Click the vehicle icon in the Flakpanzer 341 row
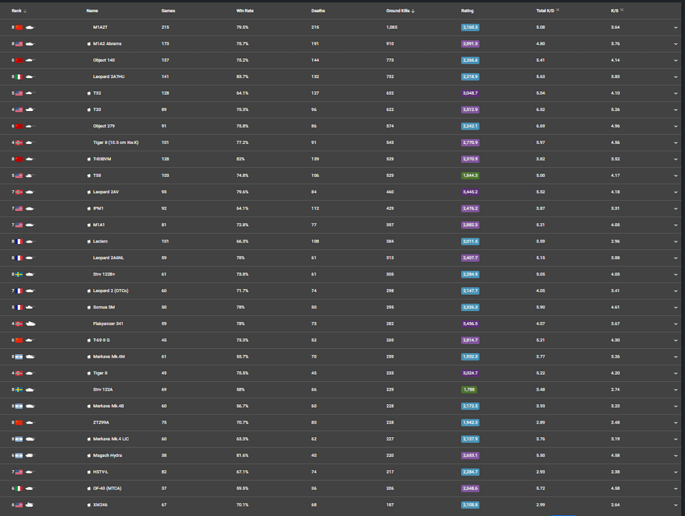The height and width of the screenshot is (516, 685). pos(30,323)
